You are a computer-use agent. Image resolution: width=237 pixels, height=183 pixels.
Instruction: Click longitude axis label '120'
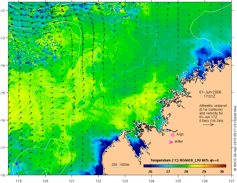(x=45, y=181)
